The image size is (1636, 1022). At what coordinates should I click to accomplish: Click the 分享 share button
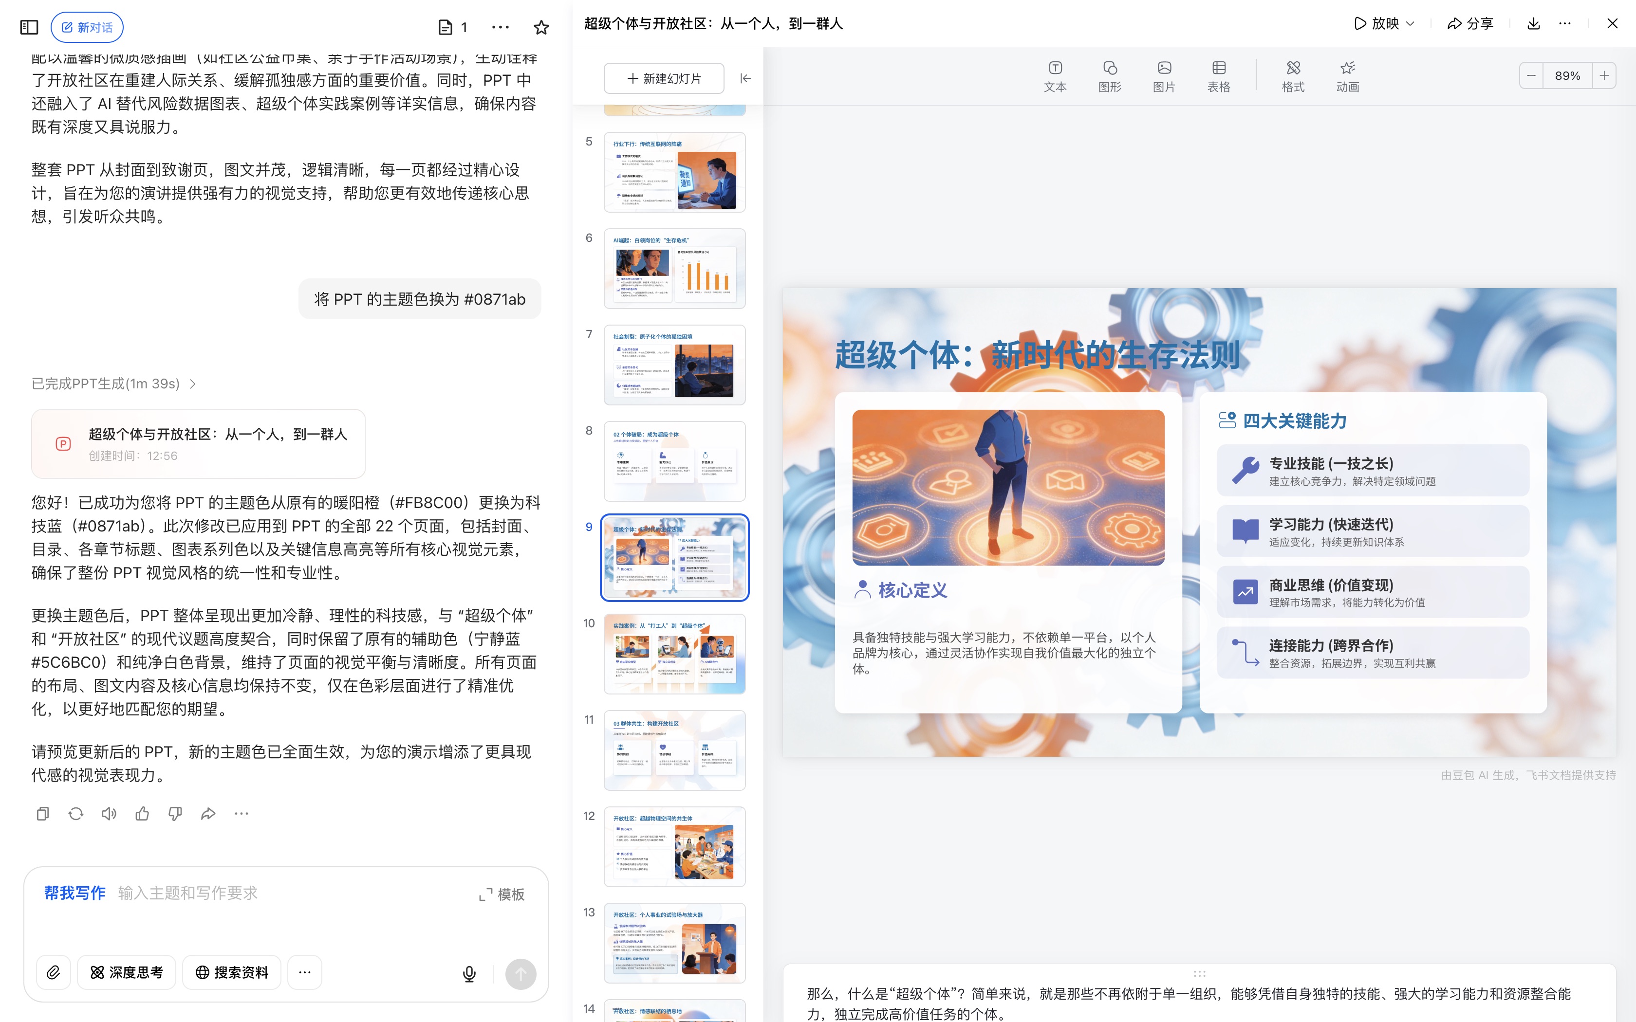pos(1470,24)
